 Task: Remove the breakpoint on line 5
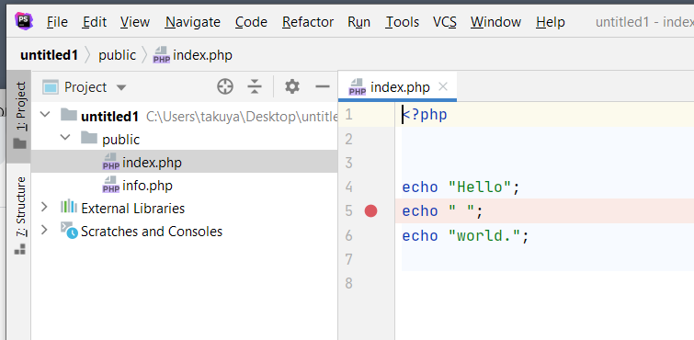(x=371, y=211)
